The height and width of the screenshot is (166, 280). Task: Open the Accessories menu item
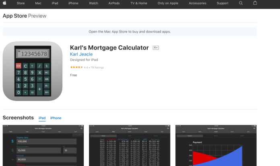pos(198,3)
